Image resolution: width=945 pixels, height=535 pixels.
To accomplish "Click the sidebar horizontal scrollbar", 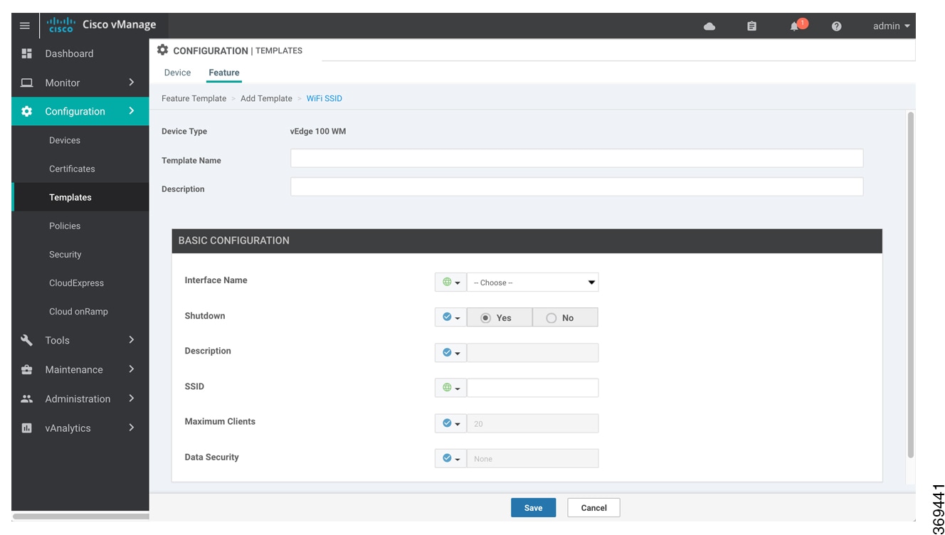I will coord(80,517).
